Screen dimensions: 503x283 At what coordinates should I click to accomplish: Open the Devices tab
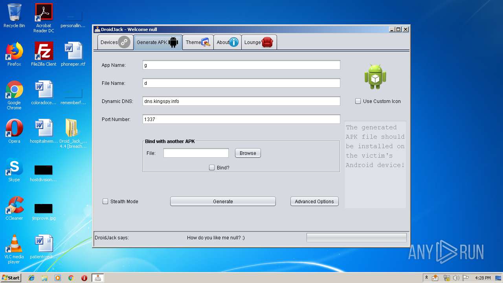click(x=115, y=42)
